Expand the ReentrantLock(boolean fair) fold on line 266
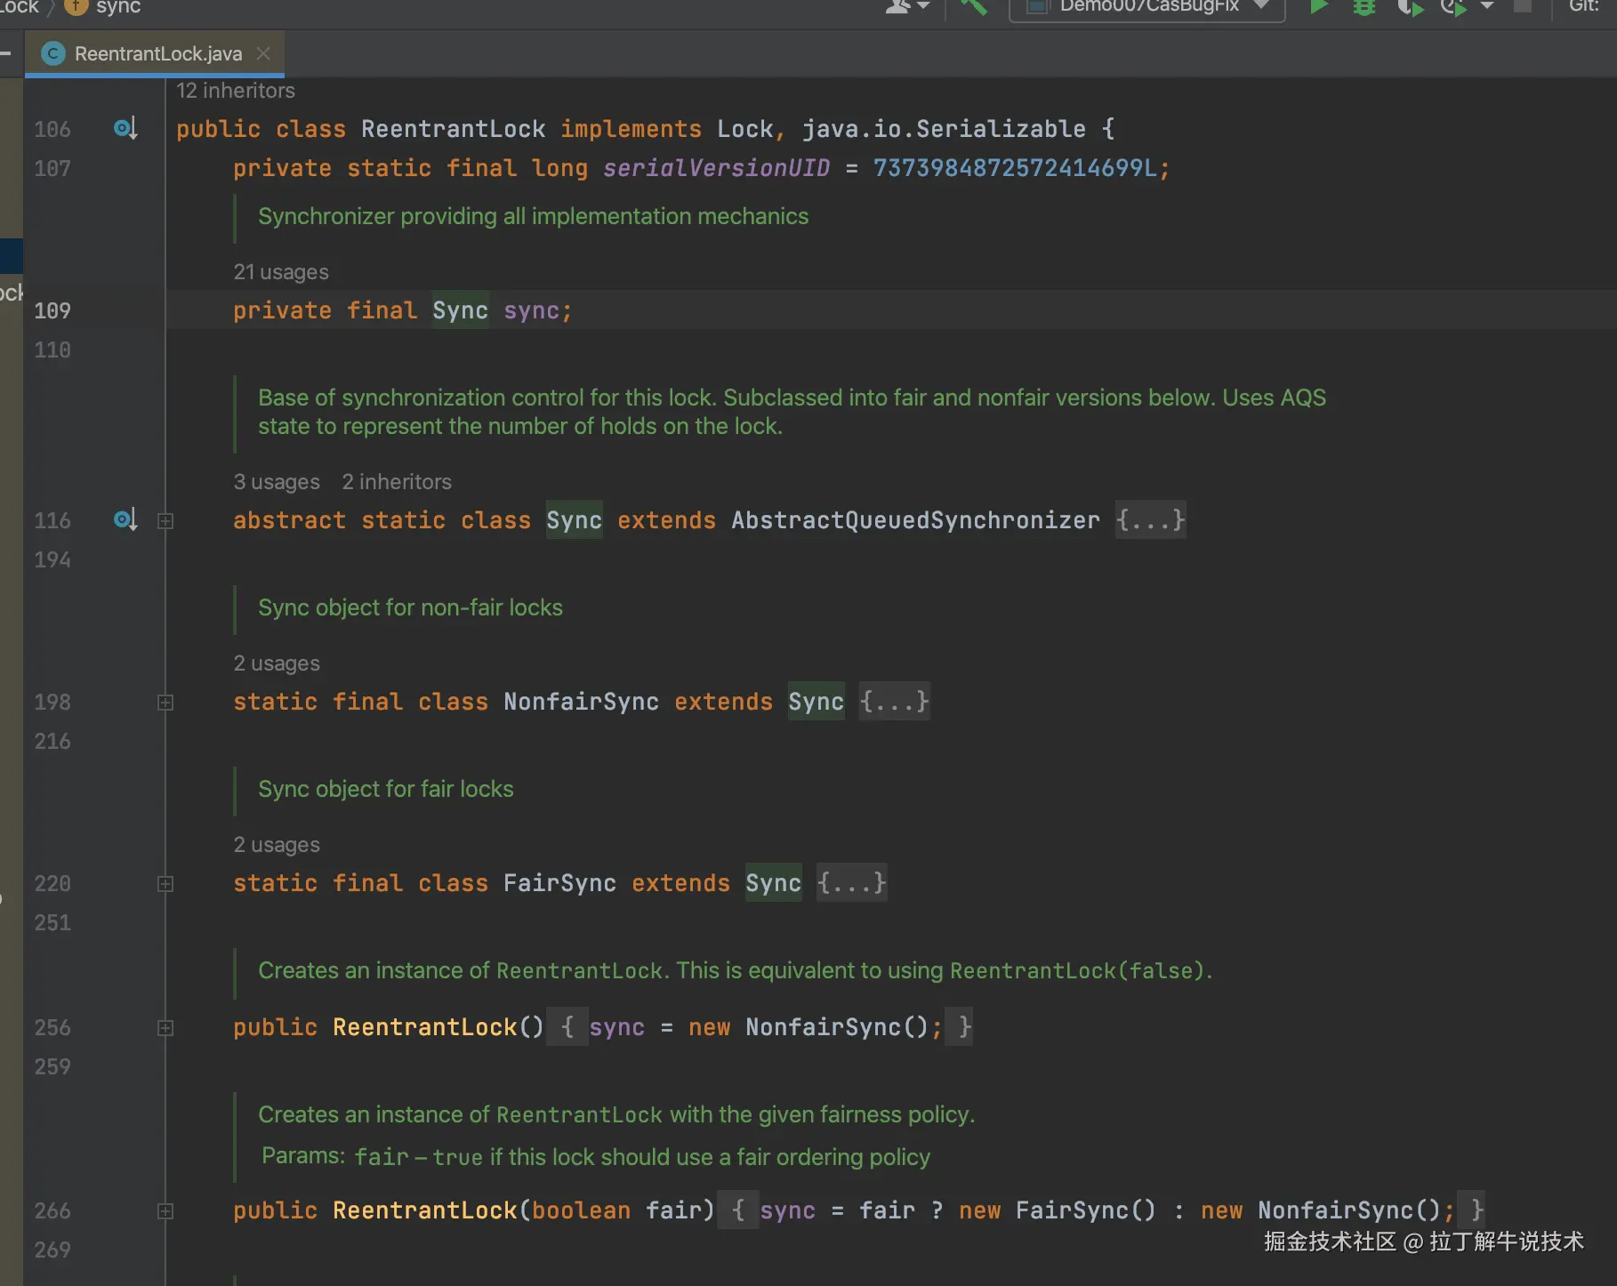 click(x=165, y=1211)
